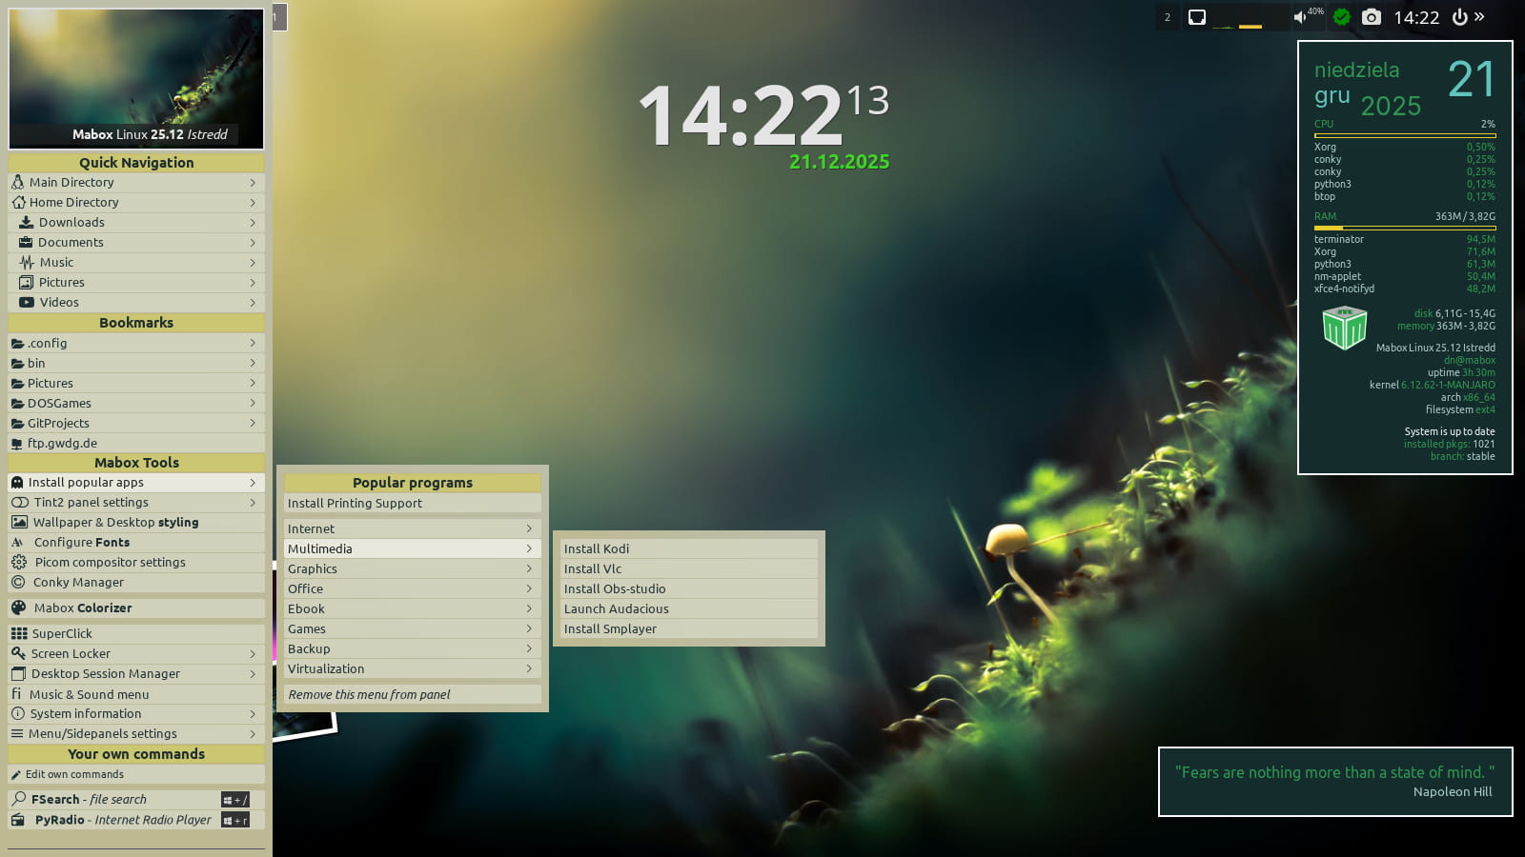Click Remove this menu from panel
Screen dimensions: 1525x857
coord(369,694)
